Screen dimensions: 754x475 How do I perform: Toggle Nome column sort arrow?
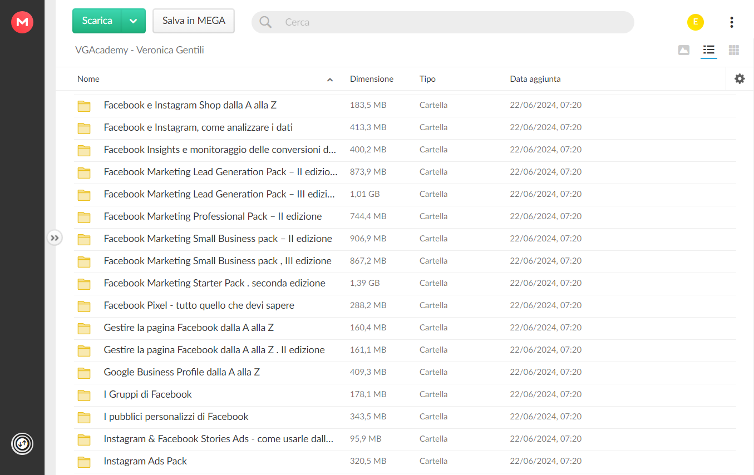[330, 80]
